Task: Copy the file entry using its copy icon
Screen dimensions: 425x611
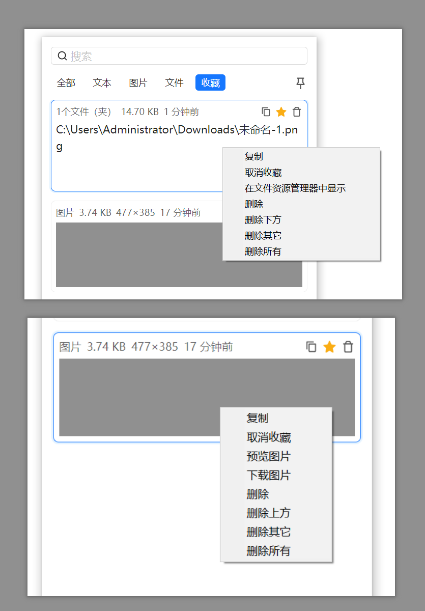Action: click(x=265, y=112)
